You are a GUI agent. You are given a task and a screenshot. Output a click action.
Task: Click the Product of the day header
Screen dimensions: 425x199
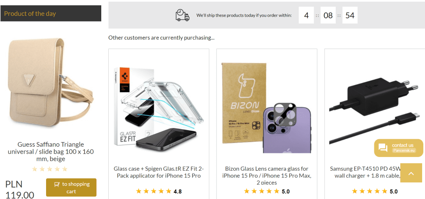[51, 13]
